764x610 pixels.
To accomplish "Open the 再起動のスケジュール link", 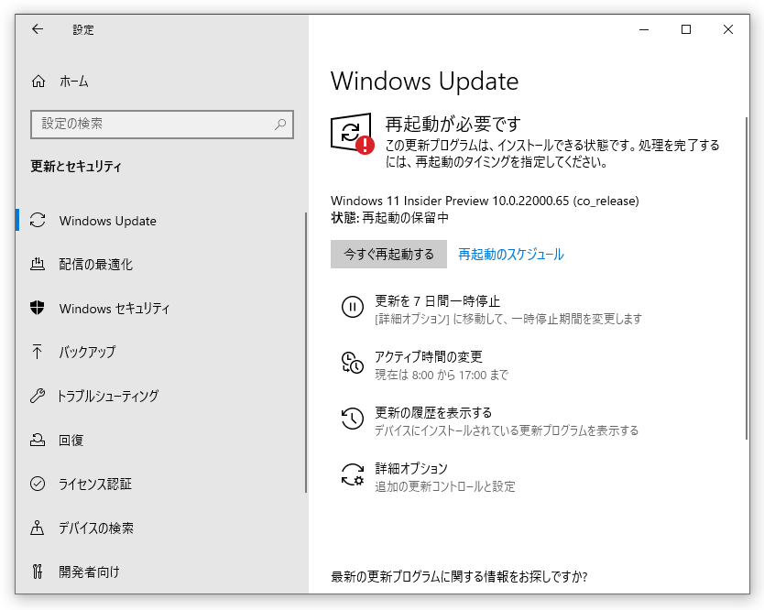I will click(510, 255).
